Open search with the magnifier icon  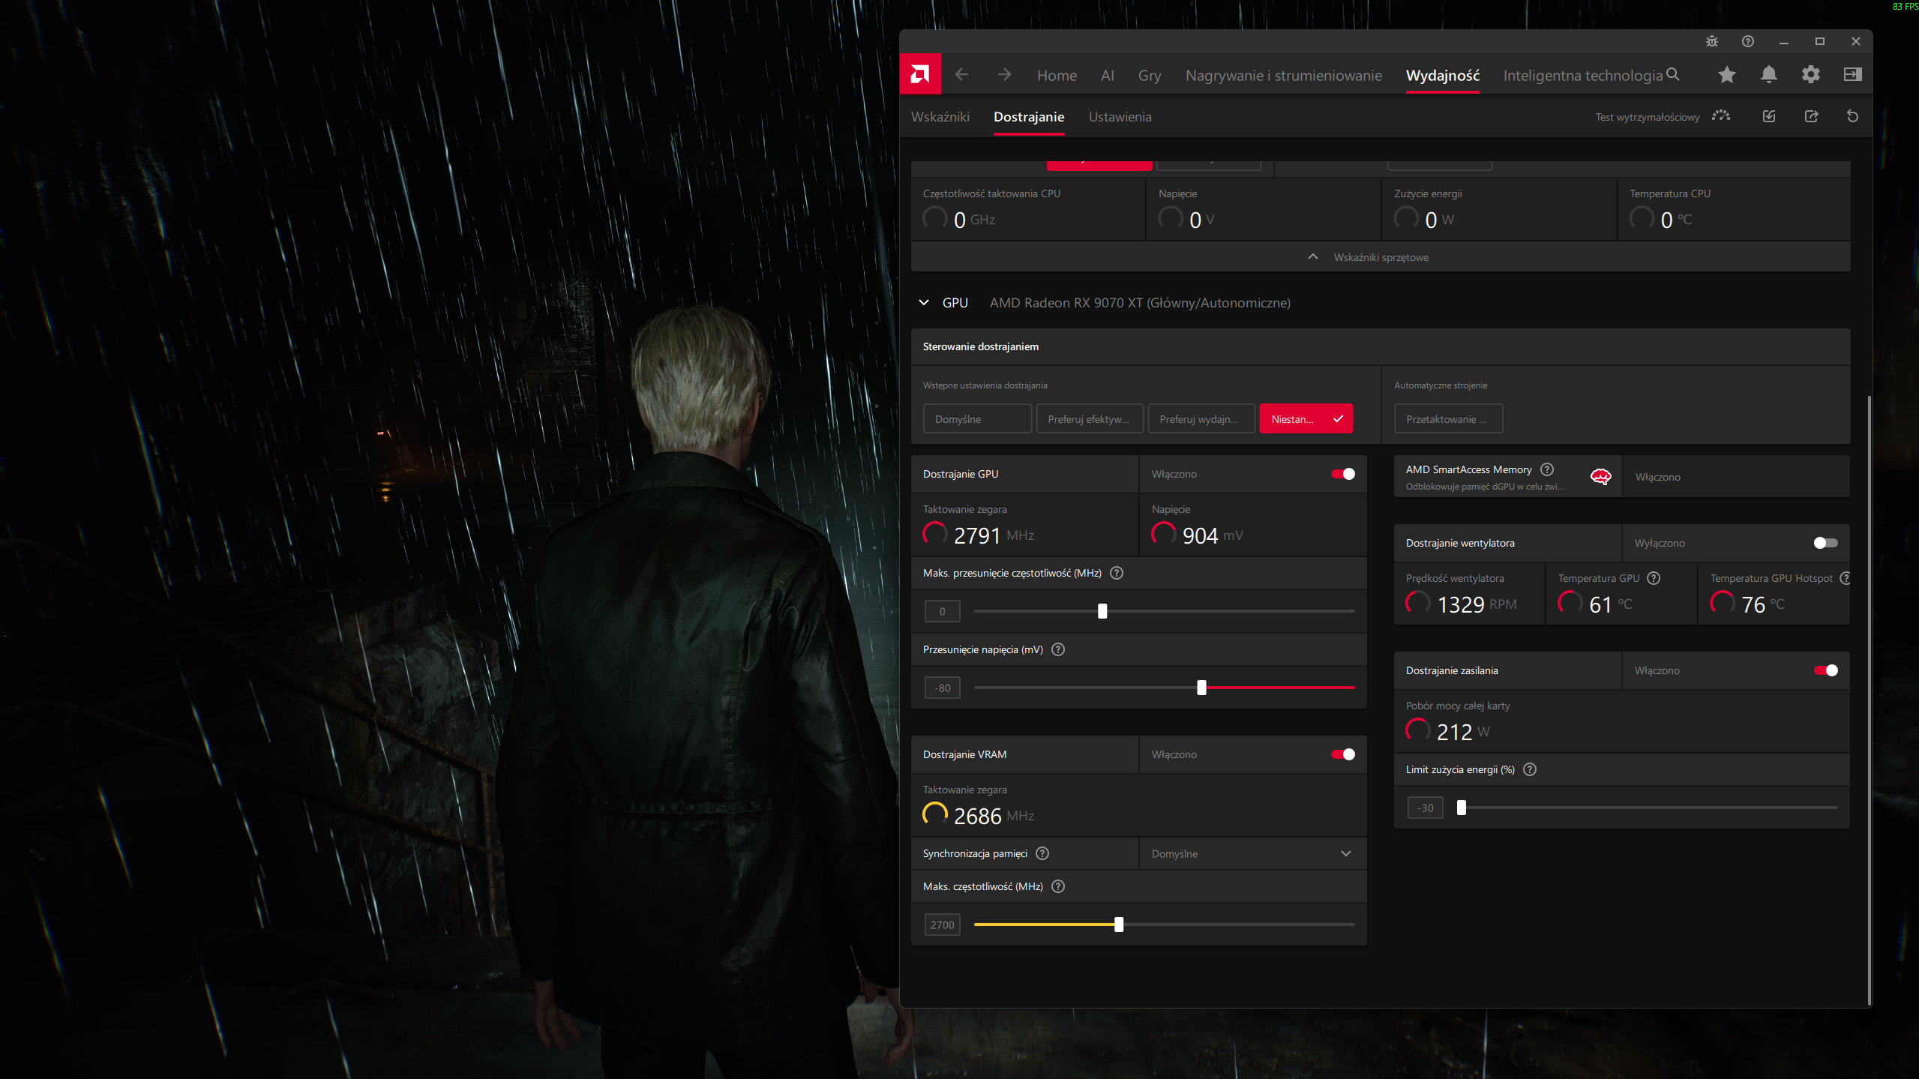[1673, 74]
